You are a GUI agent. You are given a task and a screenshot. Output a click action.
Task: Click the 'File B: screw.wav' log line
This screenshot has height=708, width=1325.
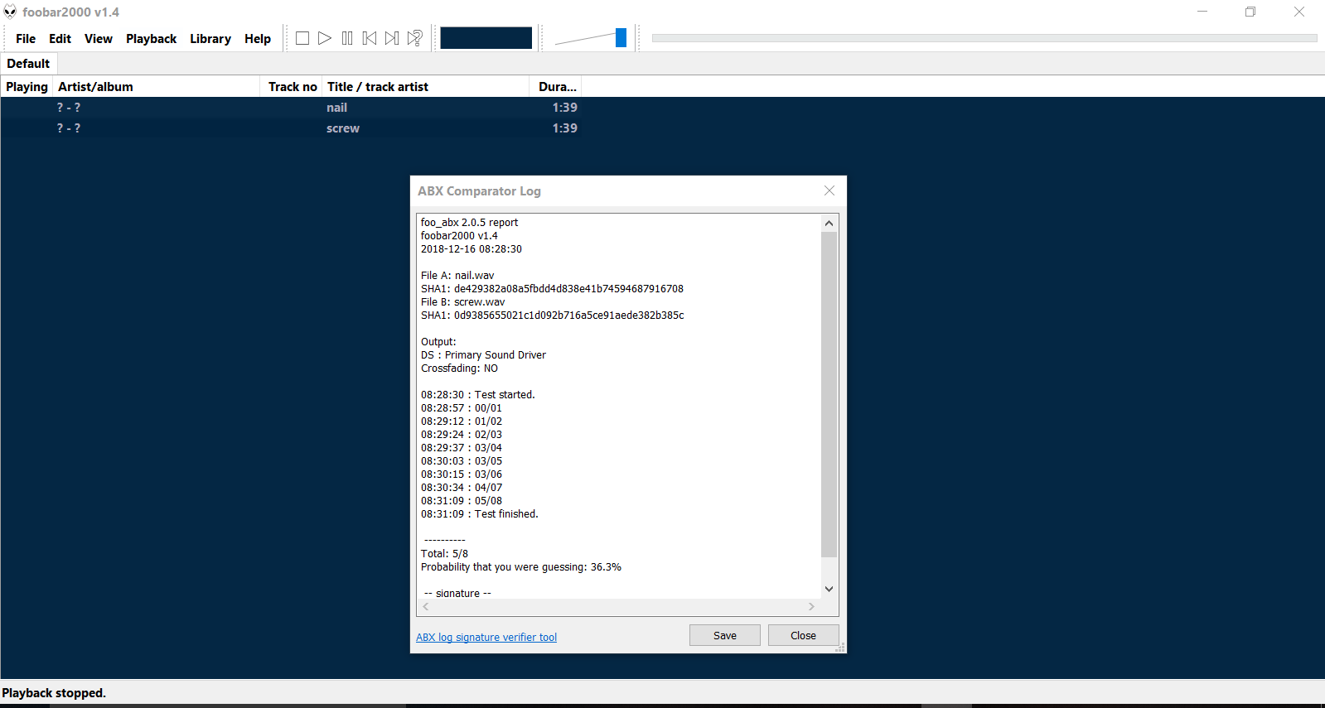coord(462,302)
